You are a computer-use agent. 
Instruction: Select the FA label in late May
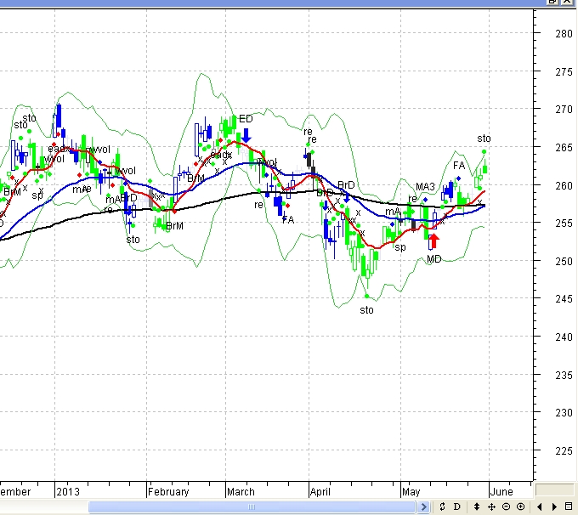pos(459,166)
